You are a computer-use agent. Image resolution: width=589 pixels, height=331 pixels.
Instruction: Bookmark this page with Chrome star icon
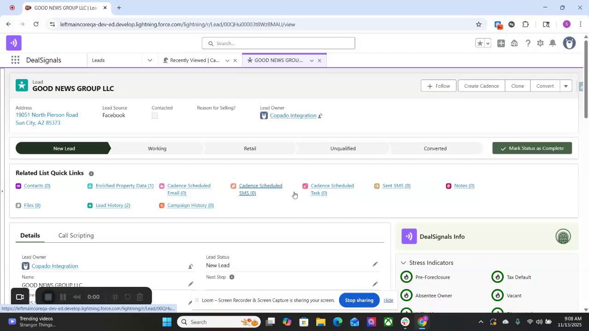[x=479, y=24]
